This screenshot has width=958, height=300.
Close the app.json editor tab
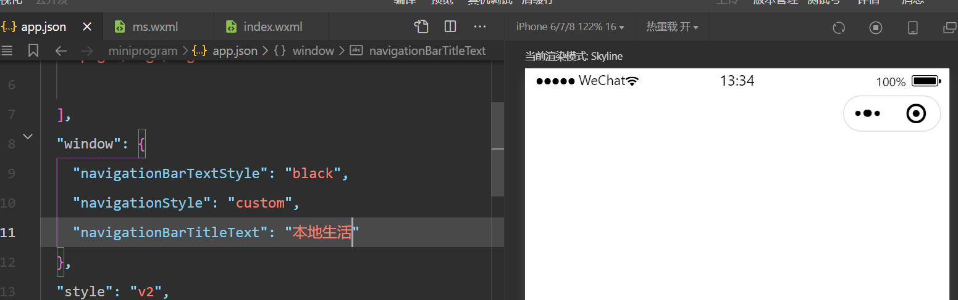[x=87, y=26]
